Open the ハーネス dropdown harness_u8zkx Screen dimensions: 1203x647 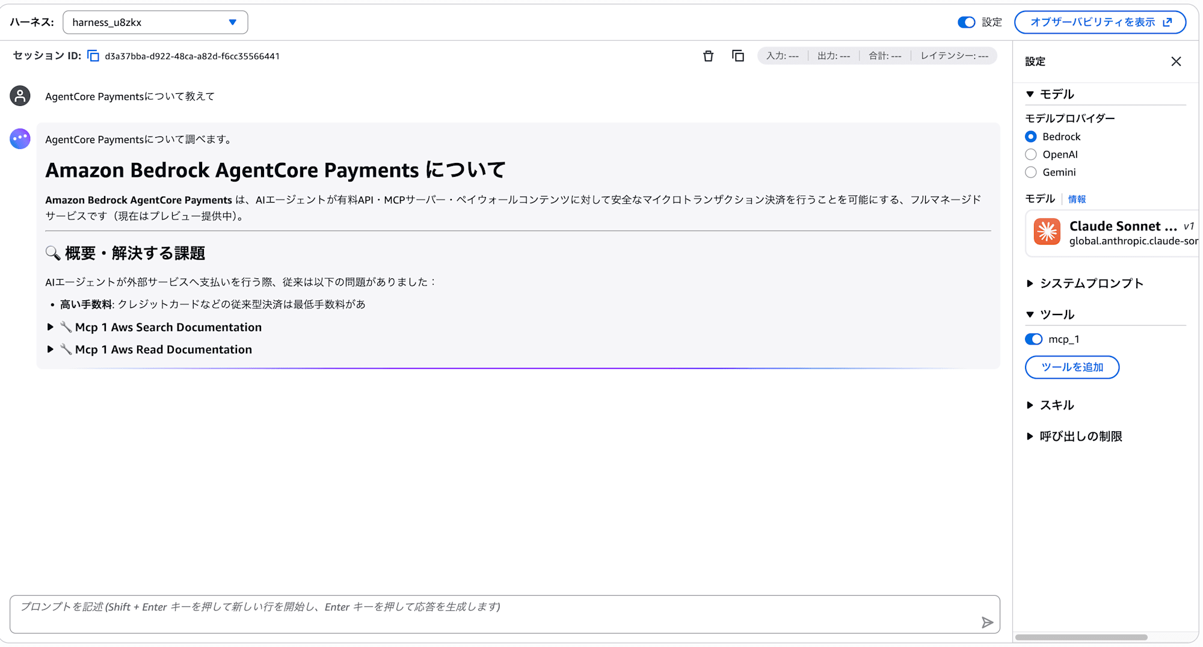click(155, 22)
